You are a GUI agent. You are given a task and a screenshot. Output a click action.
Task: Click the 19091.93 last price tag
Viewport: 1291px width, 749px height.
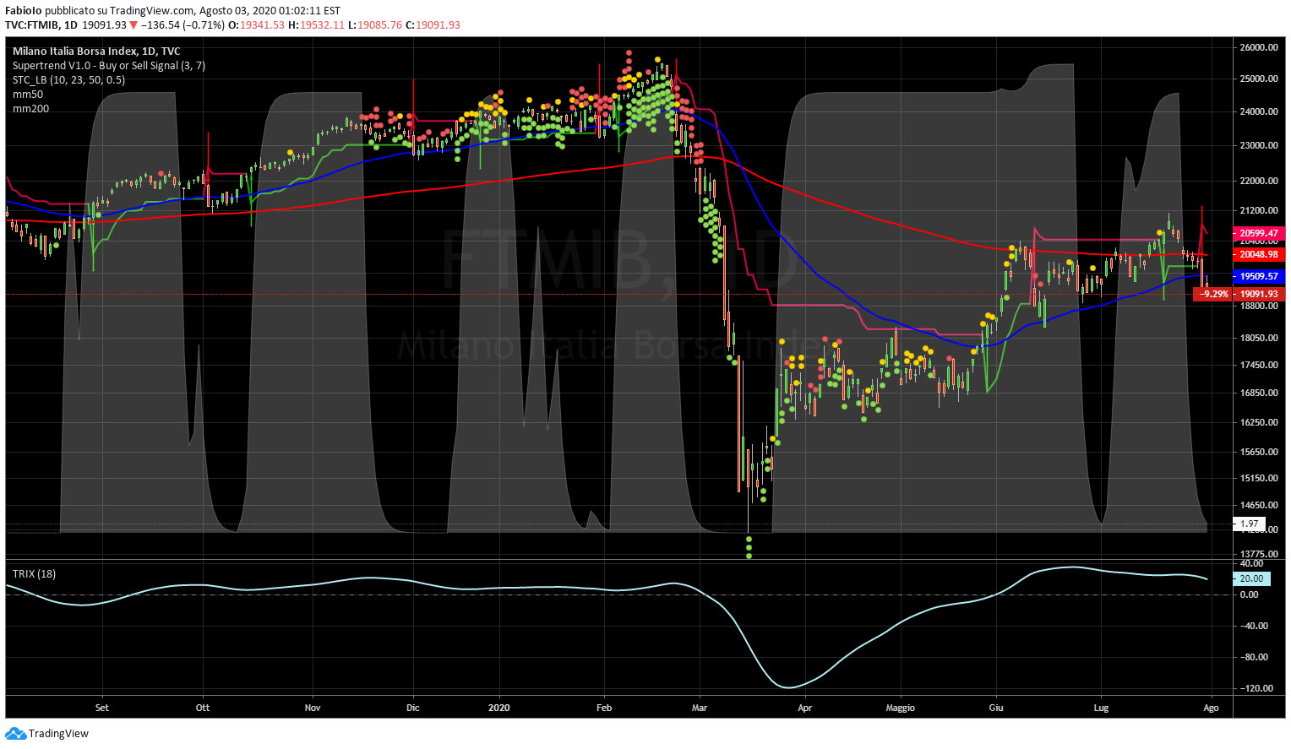click(x=1259, y=294)
